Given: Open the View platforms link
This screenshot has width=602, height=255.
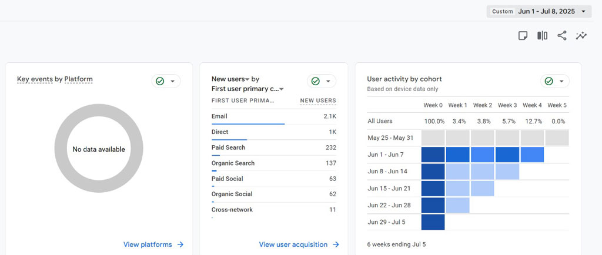Looking at the screenshot, I should pyautogui.click(x=148, y=244).
